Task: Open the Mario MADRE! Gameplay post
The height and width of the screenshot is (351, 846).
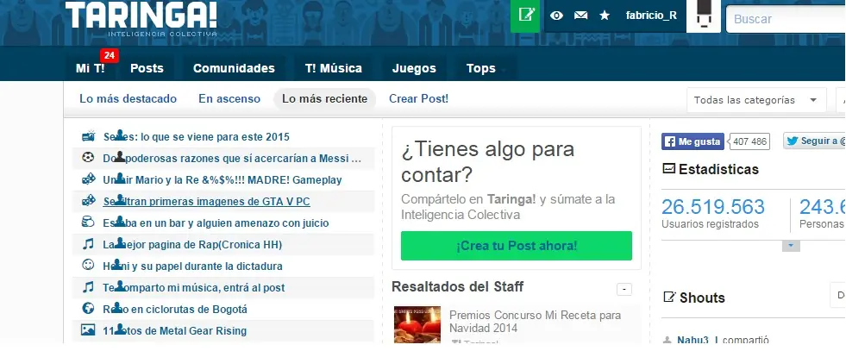Action: coord(222,180)
